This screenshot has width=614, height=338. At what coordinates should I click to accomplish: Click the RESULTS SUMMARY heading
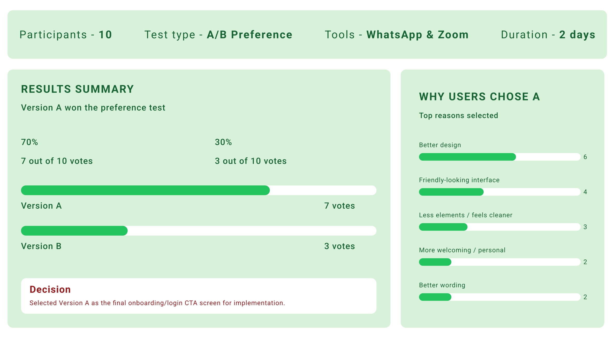tap(77, 89)
